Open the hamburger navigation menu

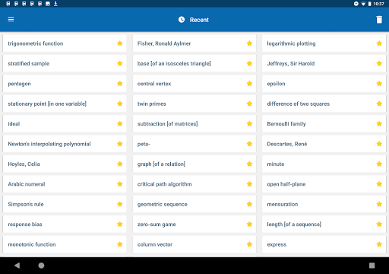point(11,20)
